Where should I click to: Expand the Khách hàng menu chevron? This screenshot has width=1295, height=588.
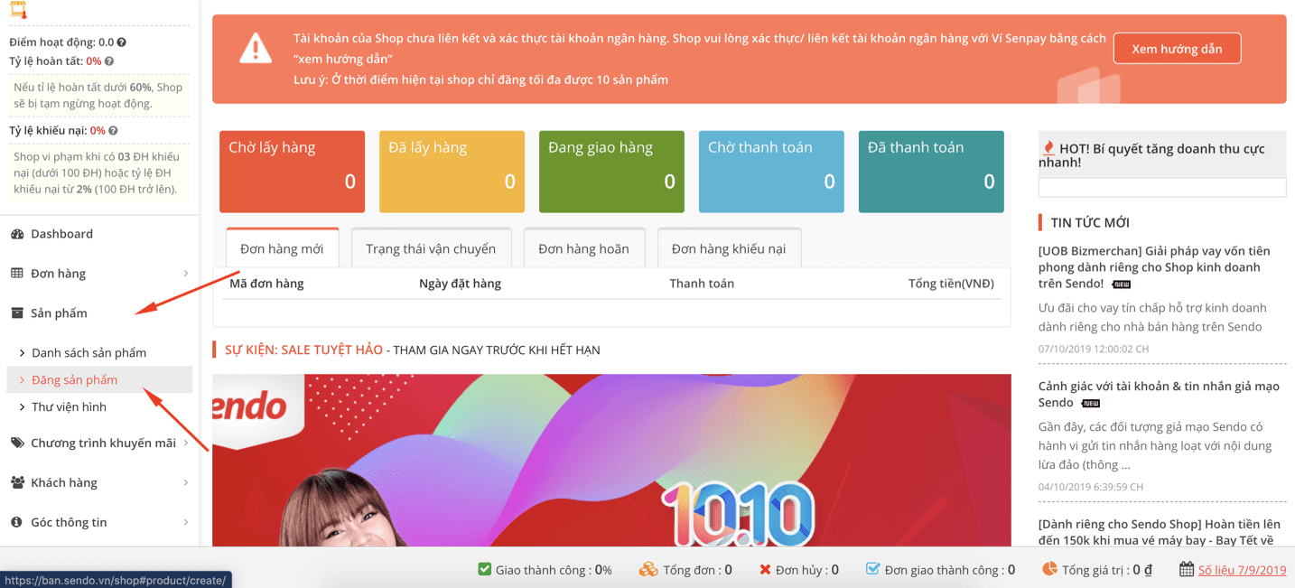pyautogui.click(x=186, y=483)
